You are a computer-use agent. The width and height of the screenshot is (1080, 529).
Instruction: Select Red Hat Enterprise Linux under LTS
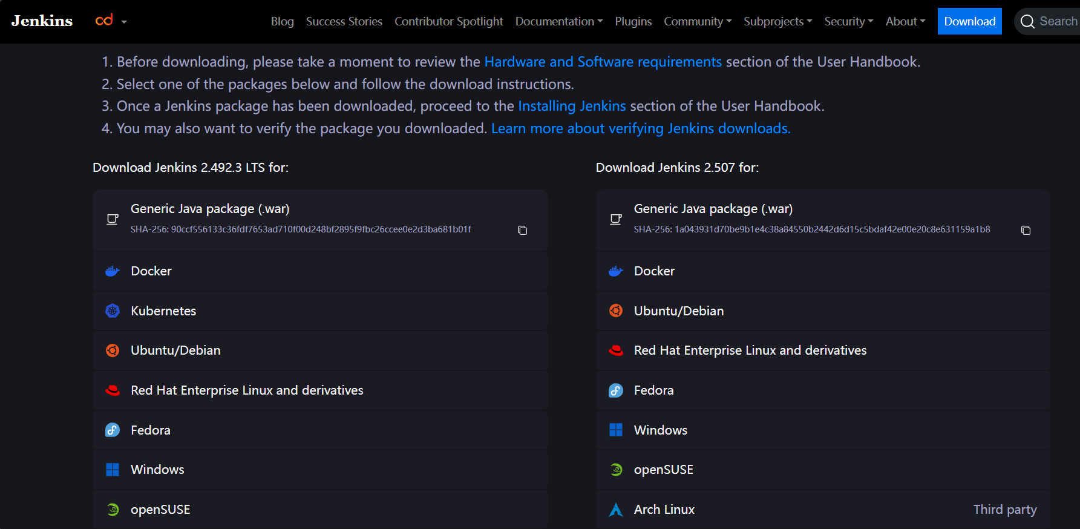320,390
